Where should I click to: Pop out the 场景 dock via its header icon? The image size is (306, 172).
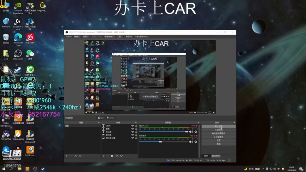click(99, 122)
